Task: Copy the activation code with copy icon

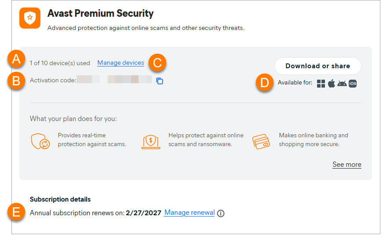Action: pyautogui.click(x=160, y=81)
